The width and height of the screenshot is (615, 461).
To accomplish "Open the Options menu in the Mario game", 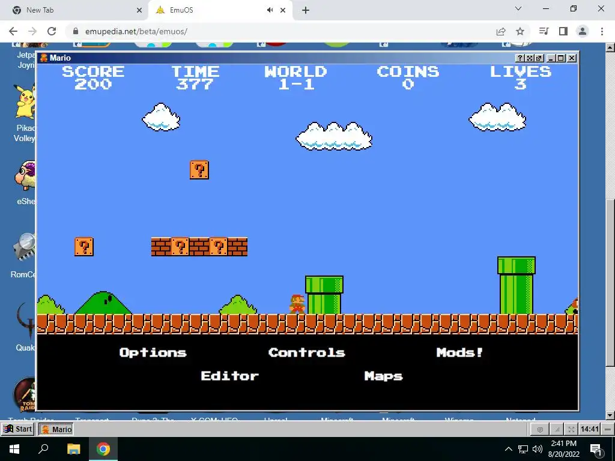I will click(x=153, y=353).
